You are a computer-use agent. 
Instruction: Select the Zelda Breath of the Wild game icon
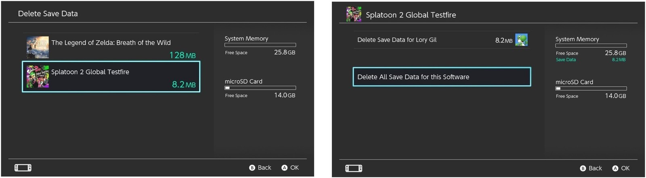click(38, 47)
